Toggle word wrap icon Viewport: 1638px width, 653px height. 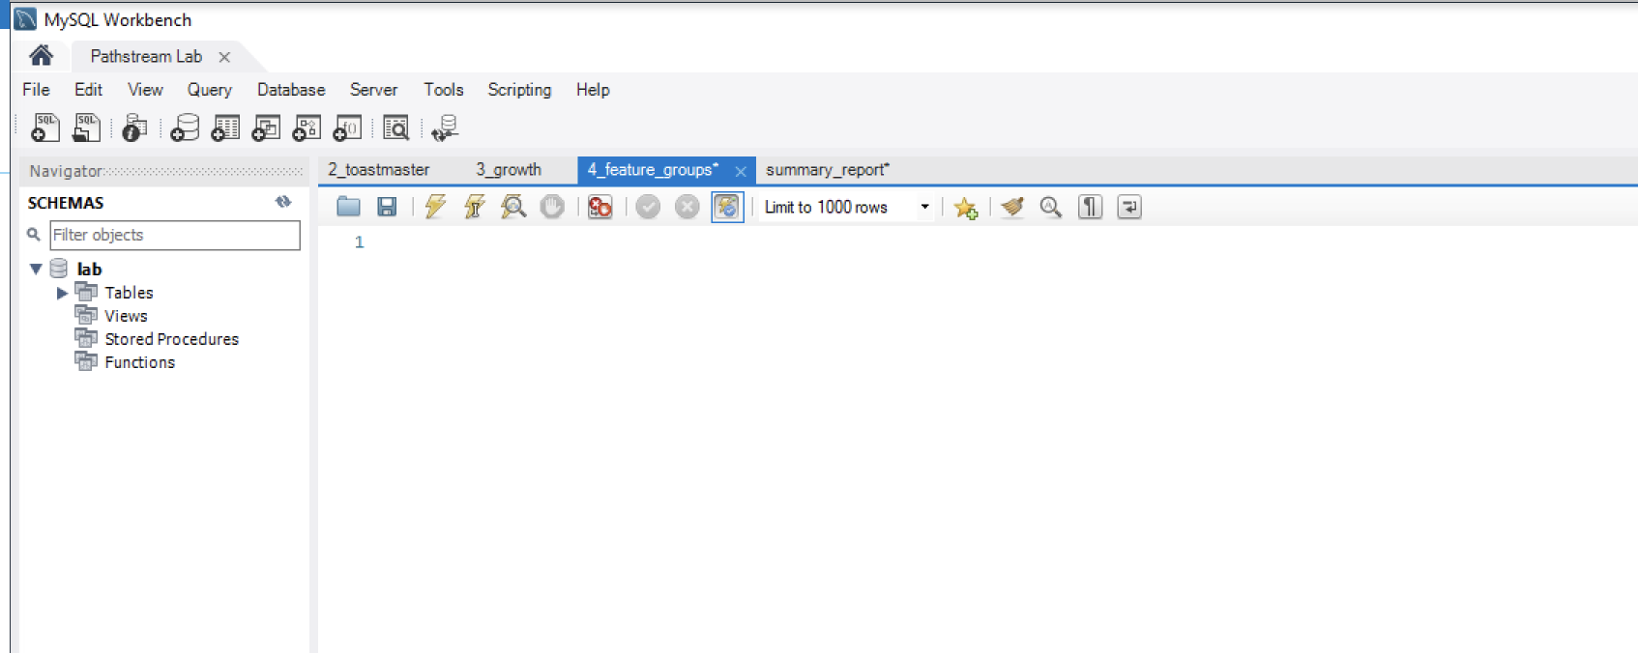click(x=1129, y=207)
